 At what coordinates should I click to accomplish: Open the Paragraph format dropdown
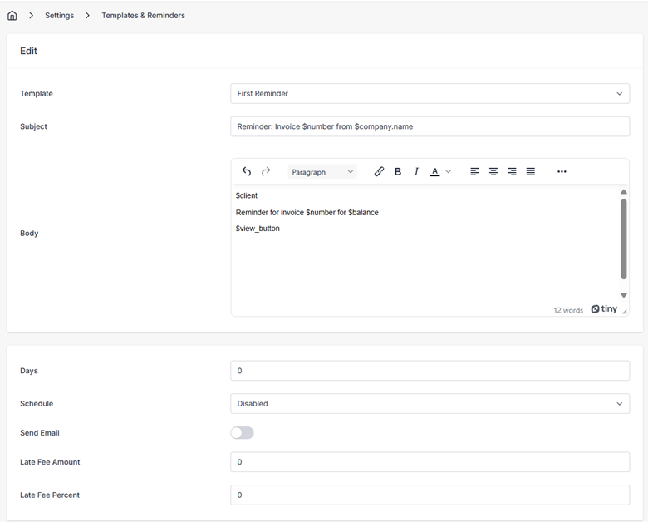[x=322, y=172]
